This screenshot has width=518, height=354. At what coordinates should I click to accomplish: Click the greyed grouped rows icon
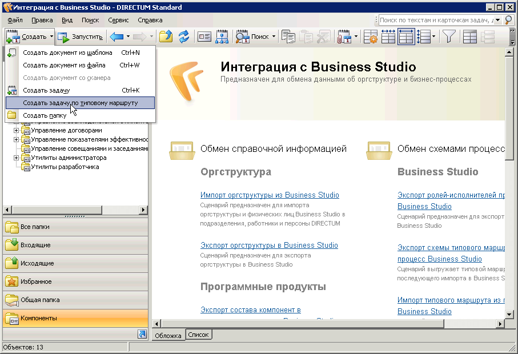487,37
